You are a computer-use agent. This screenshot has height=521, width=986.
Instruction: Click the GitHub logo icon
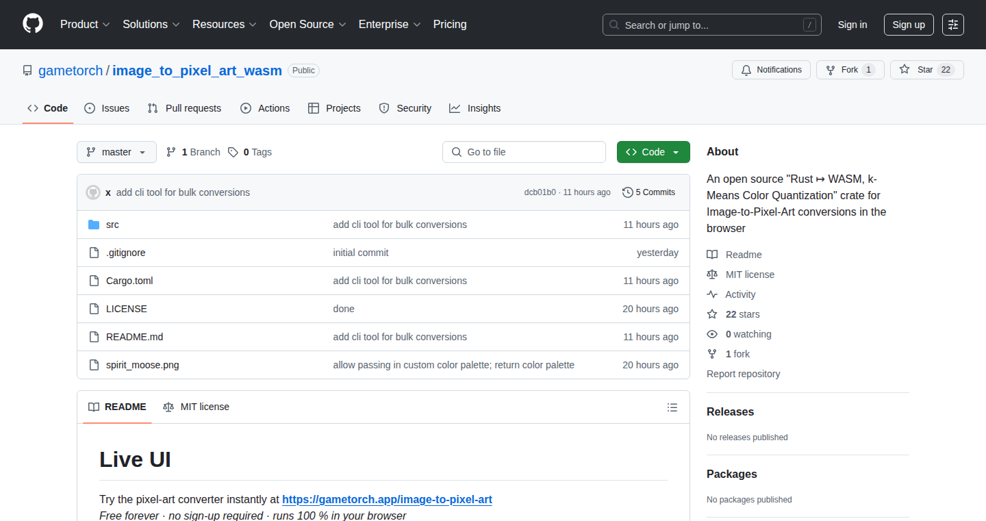tap(33, 24)
